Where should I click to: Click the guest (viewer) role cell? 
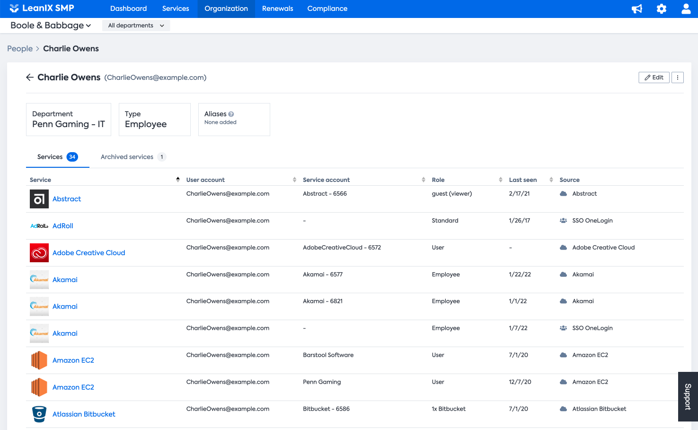pyautogui.click(x=452, y=194)
